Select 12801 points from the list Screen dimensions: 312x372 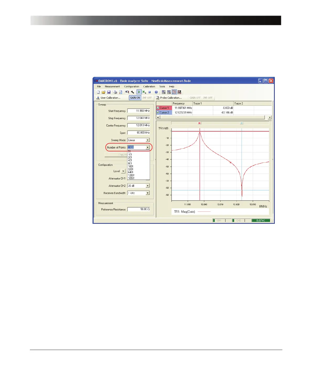click(138, 175)
